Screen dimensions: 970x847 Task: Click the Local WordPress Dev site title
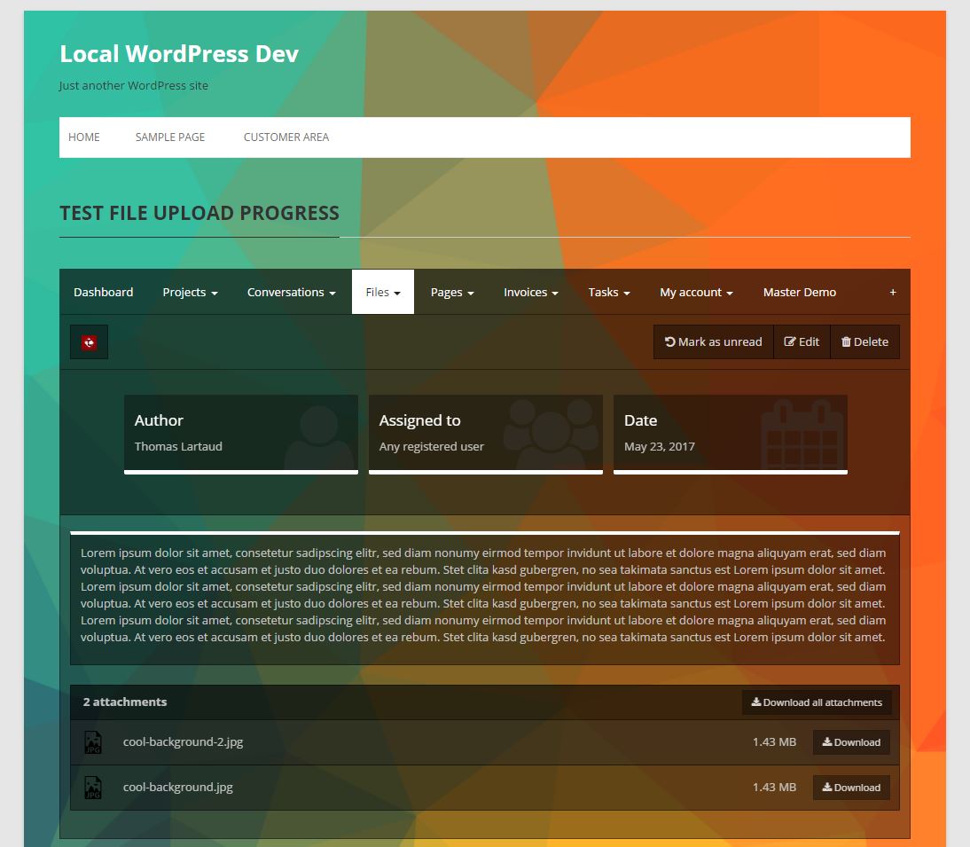click(x=179, y=54)
